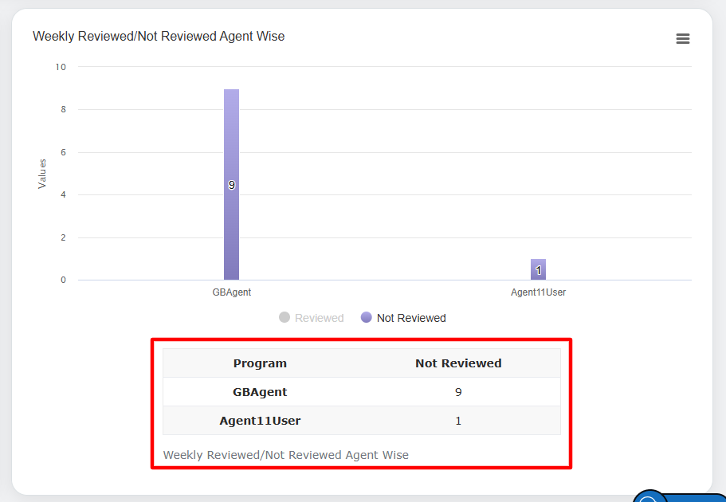Select the GBAgent row header in table
The height and width of the screenshot is (502, 726).
click(x=260, y=392)
